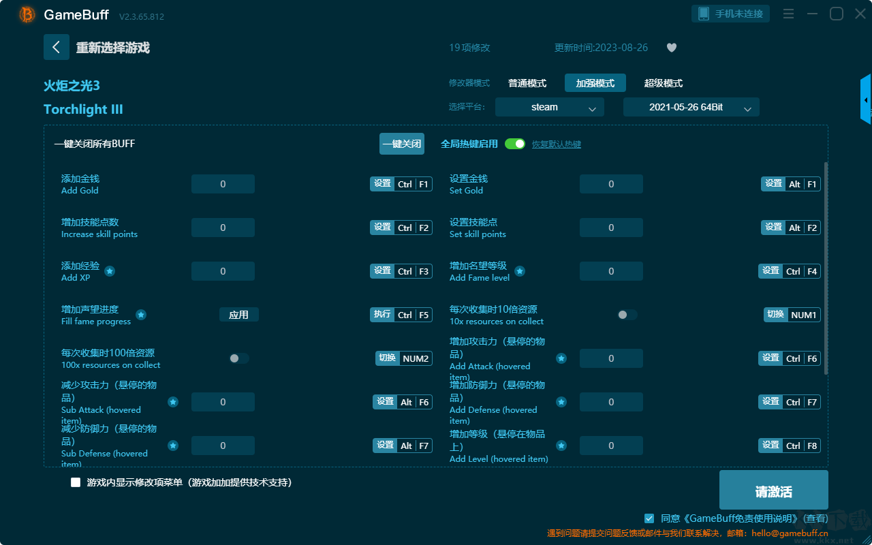Expand the right-side blue panel arrow

[x=866, y=99]
